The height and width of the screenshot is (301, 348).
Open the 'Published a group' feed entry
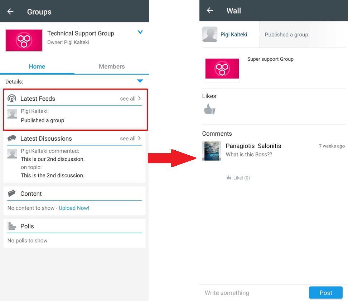(42, 120)
